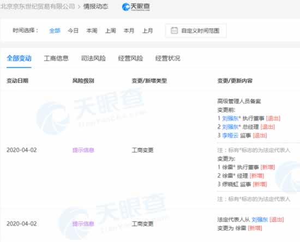Click 刘强东 link in 法定代表人 row
Image resolution: width=300 pixels, height=242 pixels.
click(260, 220)
